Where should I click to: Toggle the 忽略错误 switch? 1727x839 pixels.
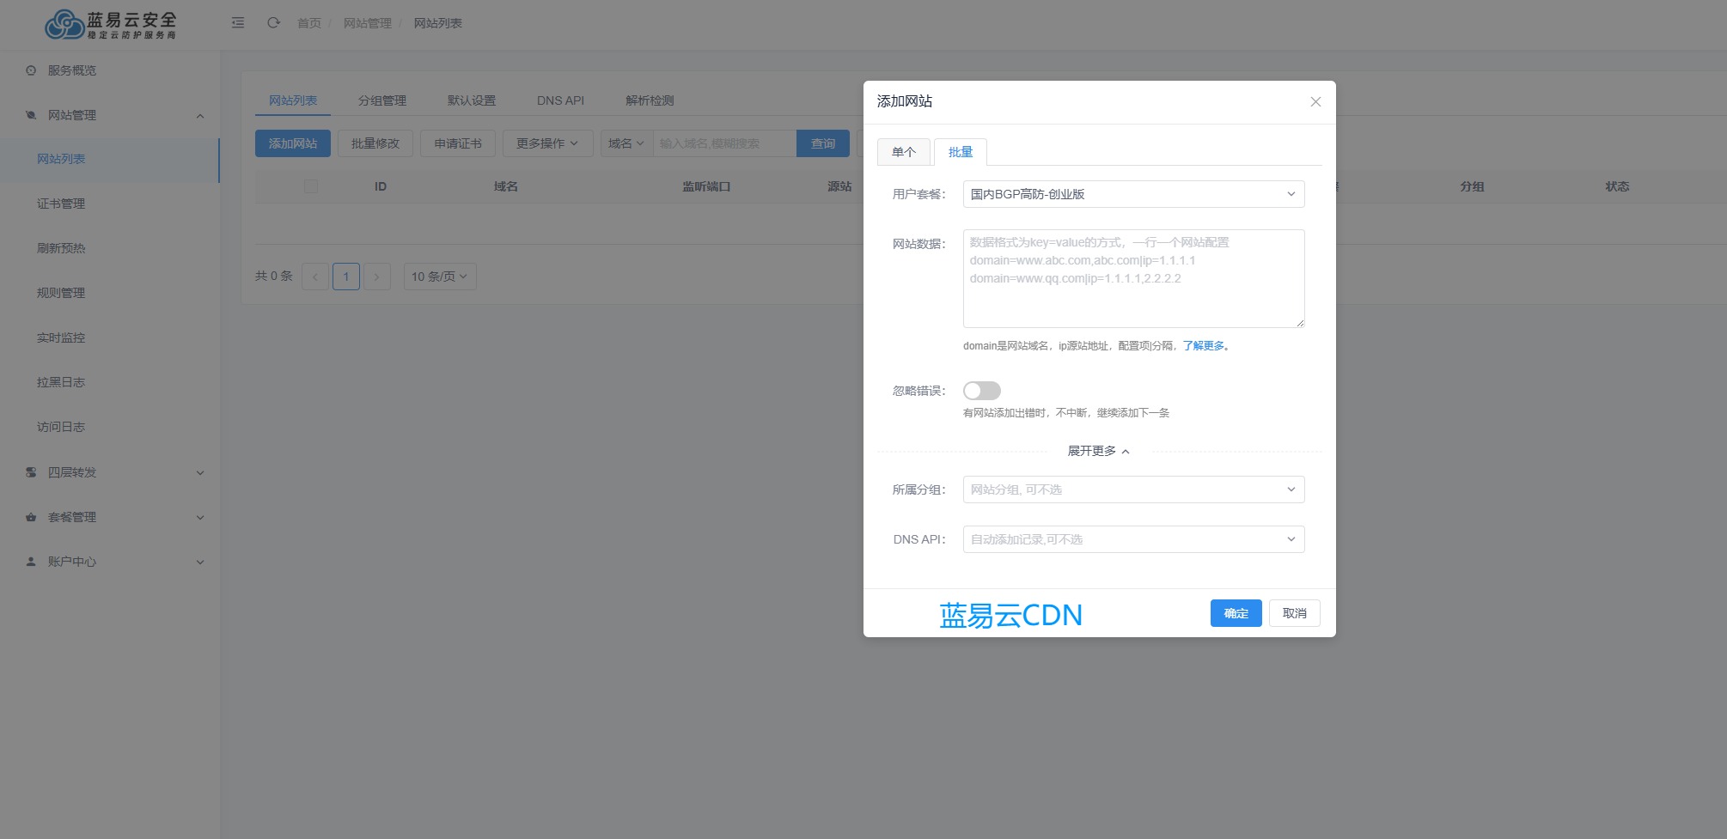(981, 391)
